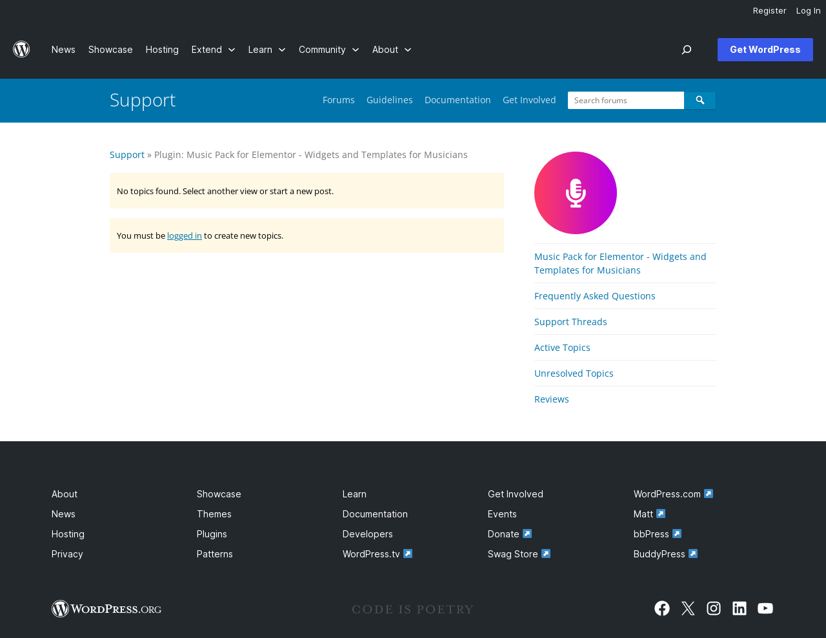Click the Support heading title
Image resolution: width=826 pixels, height=638 pixels.
pos(143,100)
